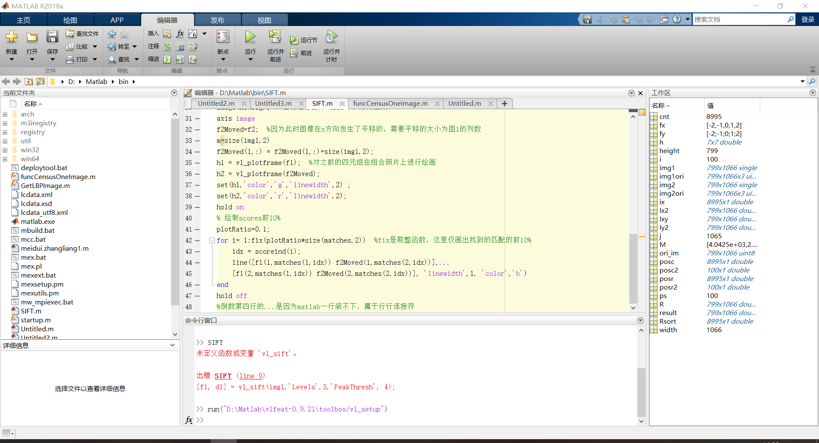Open the 'line 9' error link
819x443 pixels.
click(x=251, y=376)
